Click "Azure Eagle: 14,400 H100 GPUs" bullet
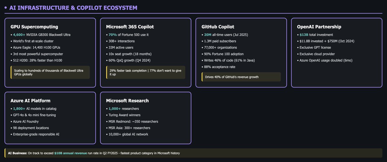Viewport: 387px width, 162px height. pyautogui.click(x=36, y=47)
